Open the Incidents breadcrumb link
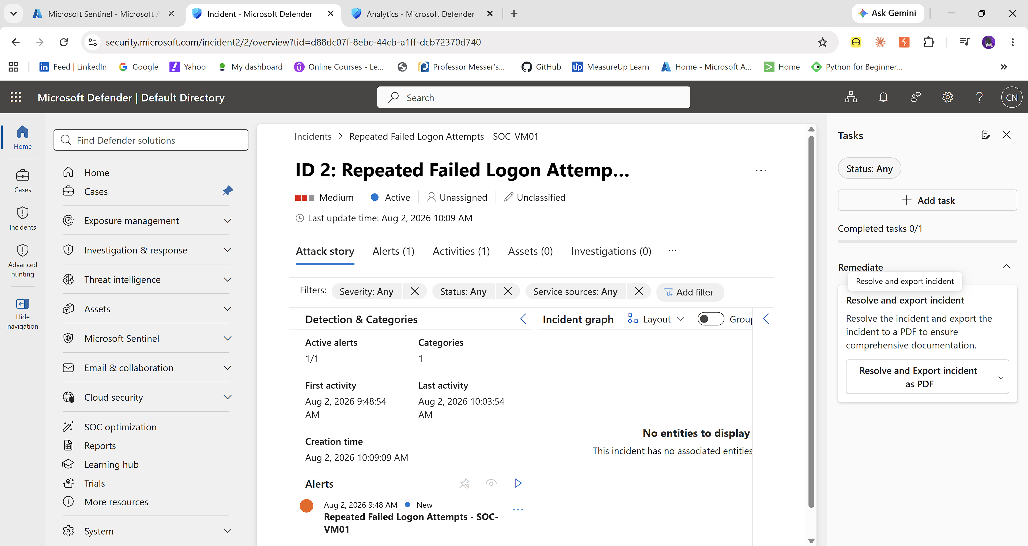The height and width of the screenshot is (546, 1028). click(313, 136)
